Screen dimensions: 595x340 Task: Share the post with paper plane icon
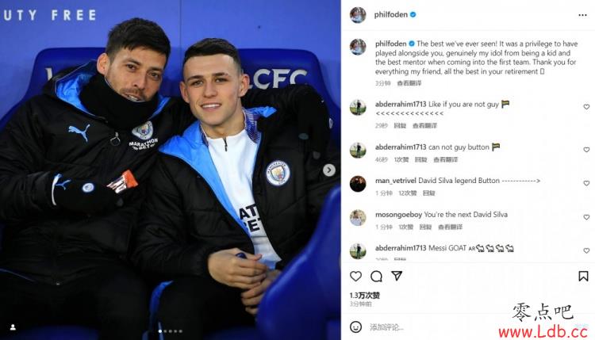397,276
